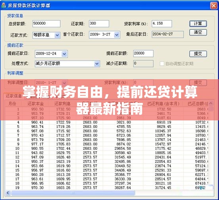Click the 还款本金 column header
Image resolution: width=219 pixels, height=200 pixels.
(35, 104)
